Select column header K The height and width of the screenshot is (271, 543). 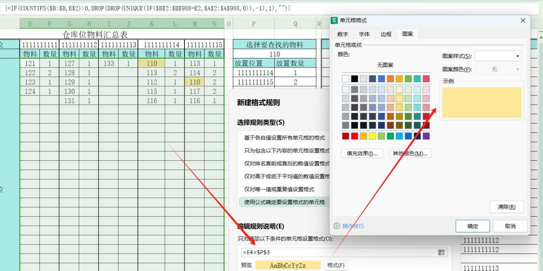(151, 24)
